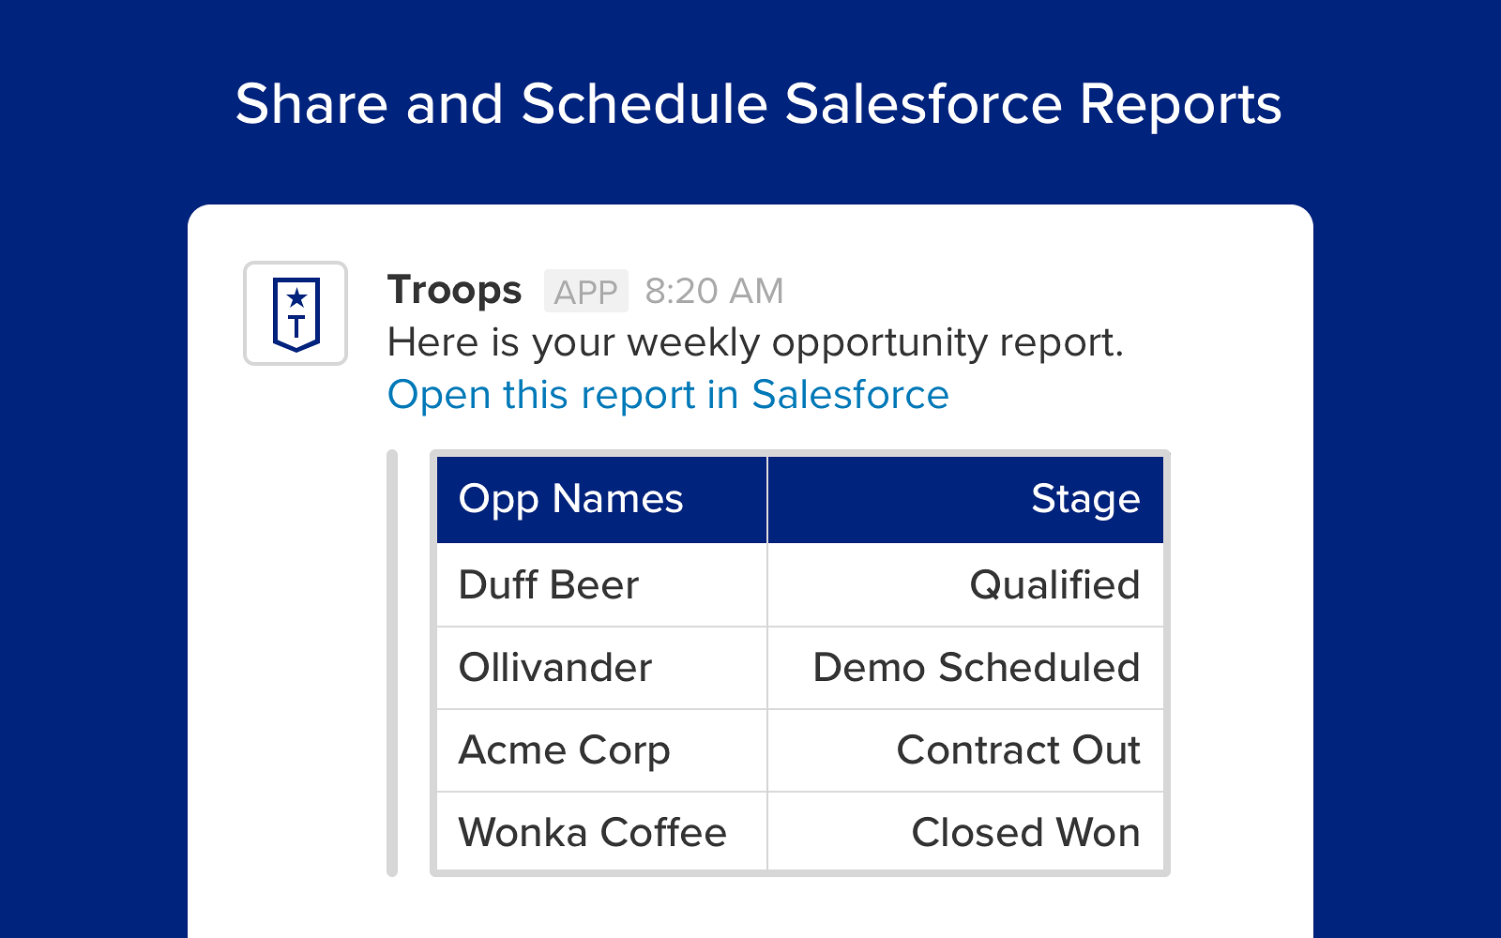Click the Contract Out stage cell

[x=1018, y=750]
